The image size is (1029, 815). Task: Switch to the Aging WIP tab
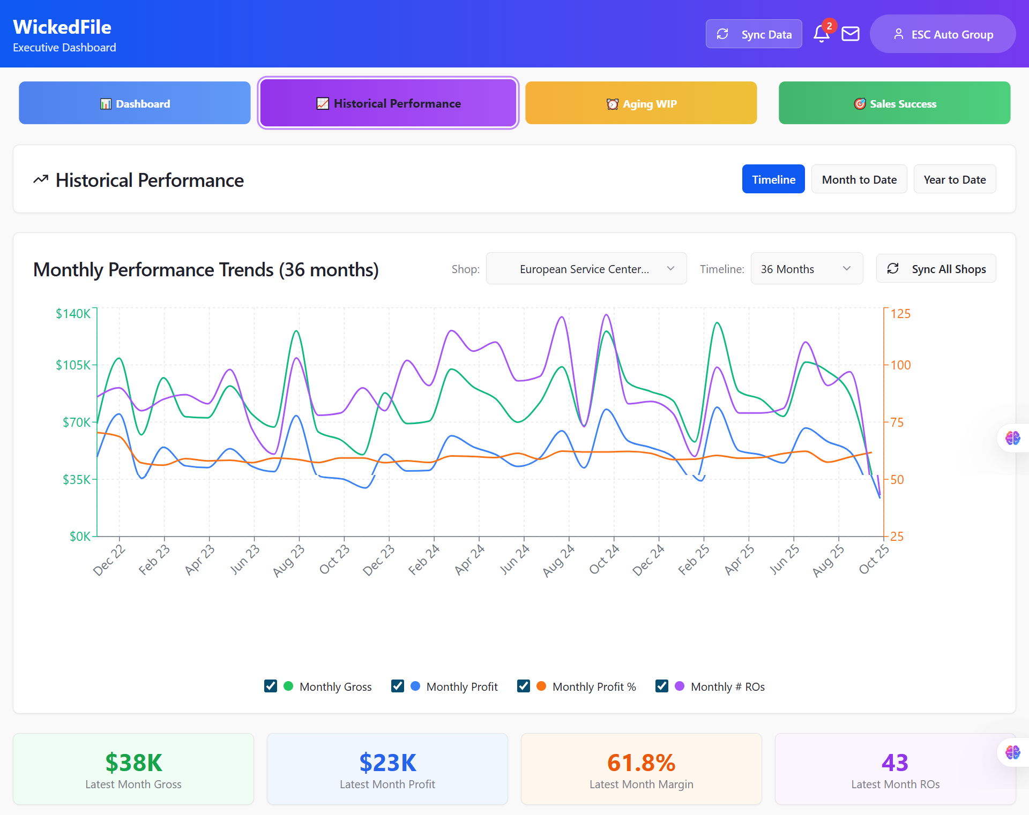point(641,103)
